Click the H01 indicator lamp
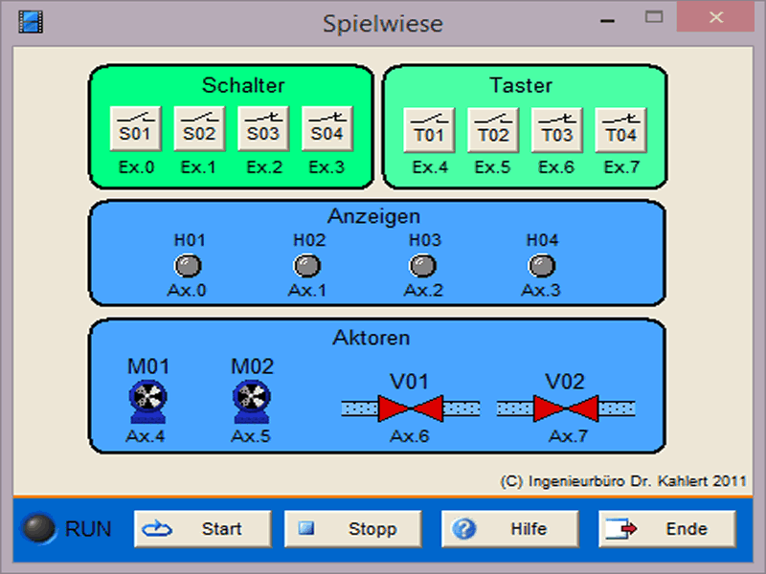Viewport: 766px width, 574px height. pyautogui.click(x=189, y=265)
